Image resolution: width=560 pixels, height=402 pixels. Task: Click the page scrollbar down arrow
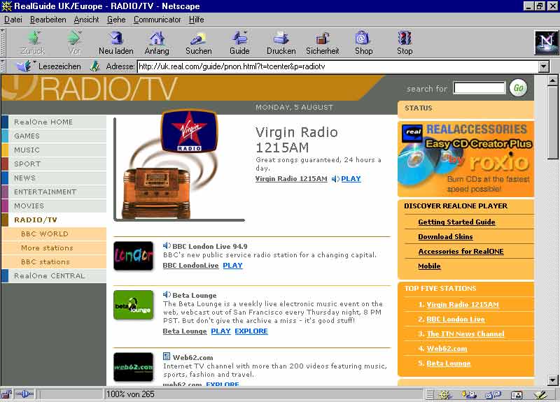click(553, 380)
